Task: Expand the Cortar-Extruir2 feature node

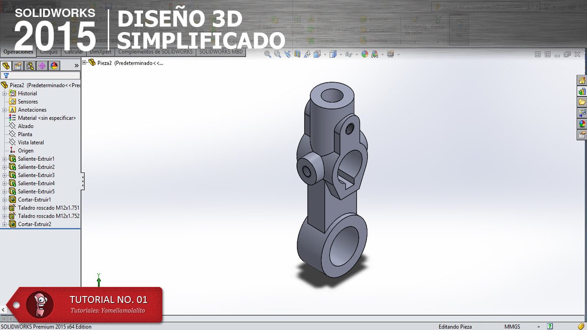Action: [5, 225]
